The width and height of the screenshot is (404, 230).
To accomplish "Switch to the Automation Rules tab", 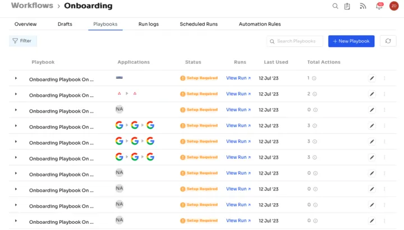I will pos(260,24).
